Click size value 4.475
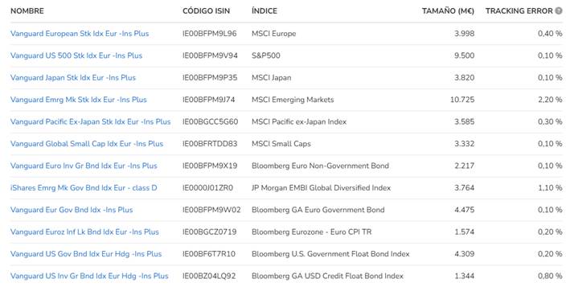Image resolution: width=570 pixels, height=291 pixels. 464,210
